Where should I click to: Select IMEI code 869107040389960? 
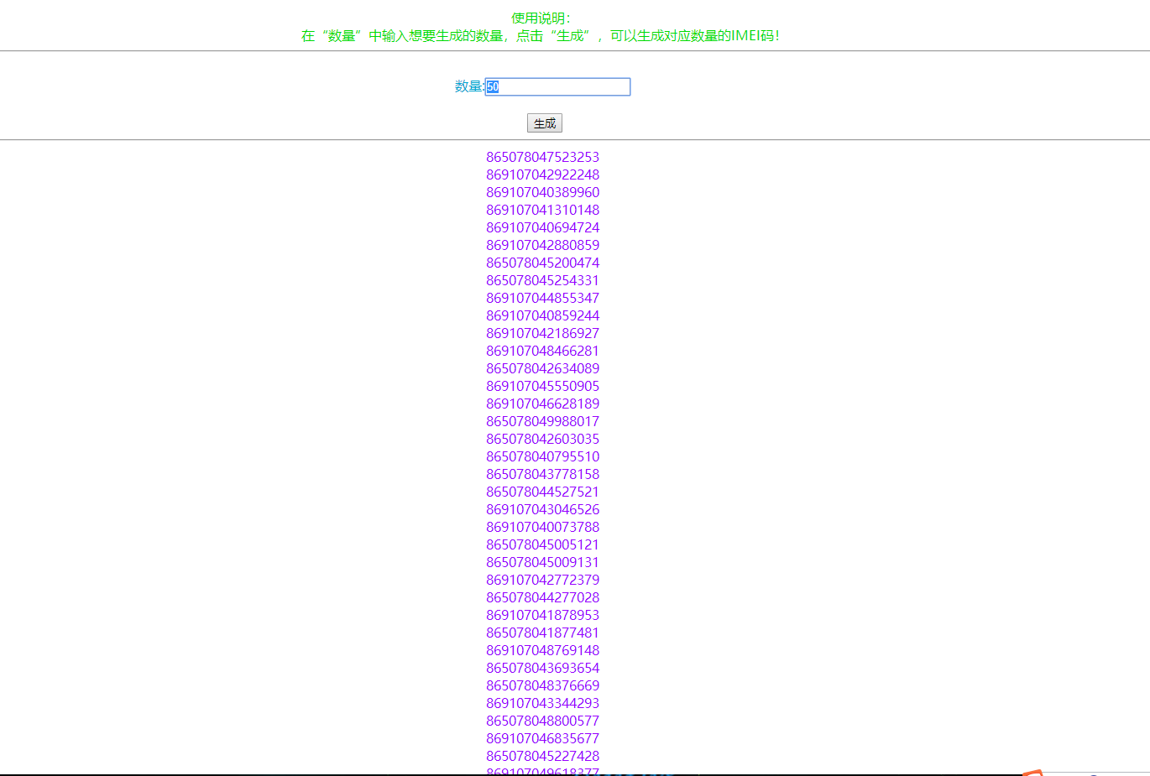(x=542, y=192)
